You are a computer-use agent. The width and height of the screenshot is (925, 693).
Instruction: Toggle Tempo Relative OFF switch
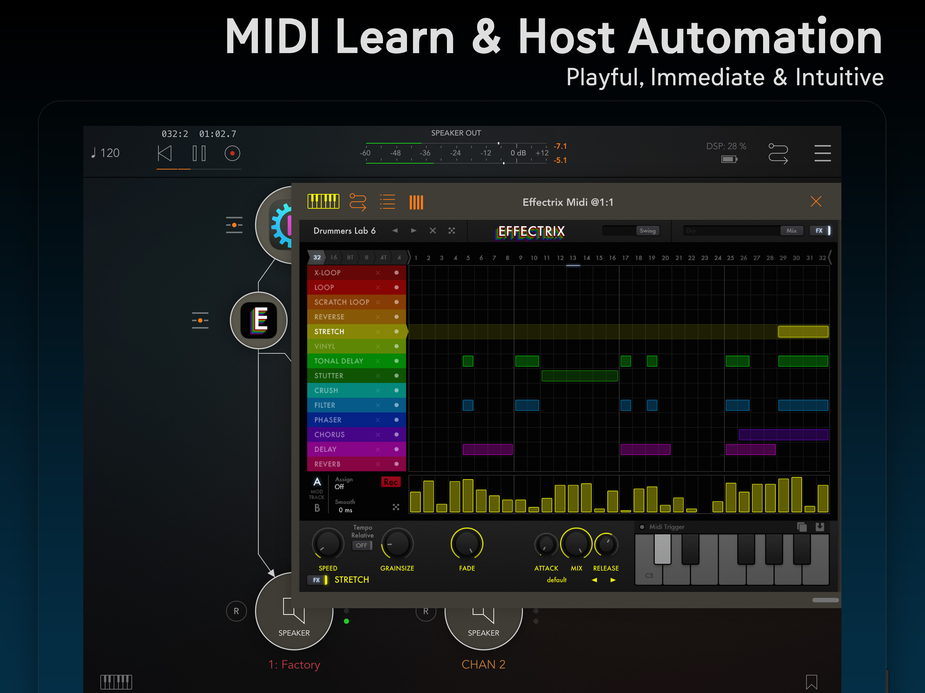point(363,545)
